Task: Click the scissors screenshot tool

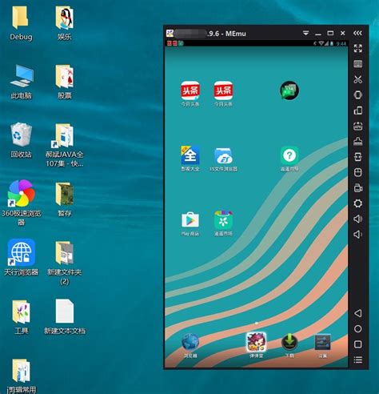Action: [357, 79]
